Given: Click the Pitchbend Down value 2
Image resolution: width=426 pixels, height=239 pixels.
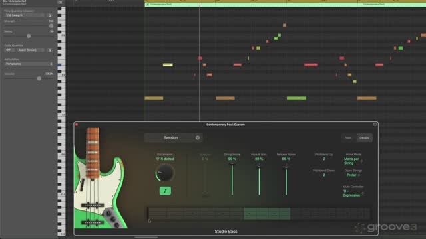Looking at the screenshot, I should pyautogui.click(x=324, y=175).
